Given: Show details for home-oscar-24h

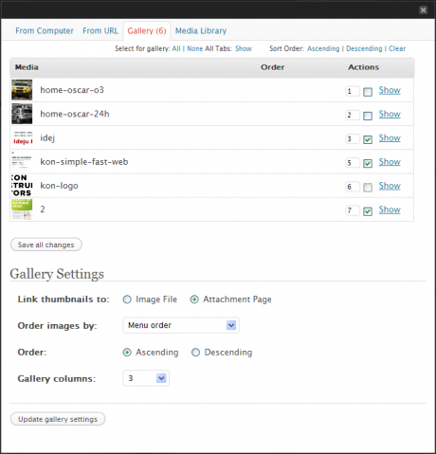Looking at the screenshot, I should (390, 114).
